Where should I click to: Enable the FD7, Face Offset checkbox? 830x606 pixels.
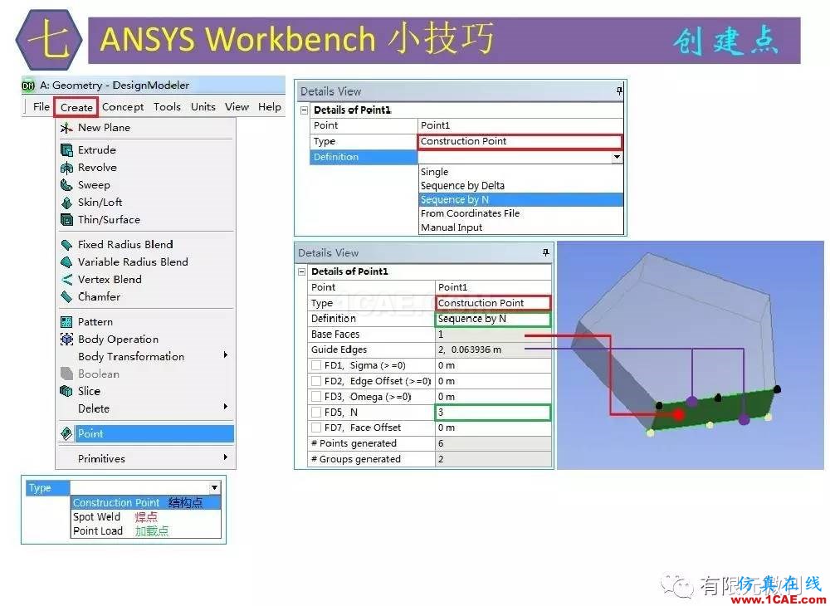(x=316, y=428)
